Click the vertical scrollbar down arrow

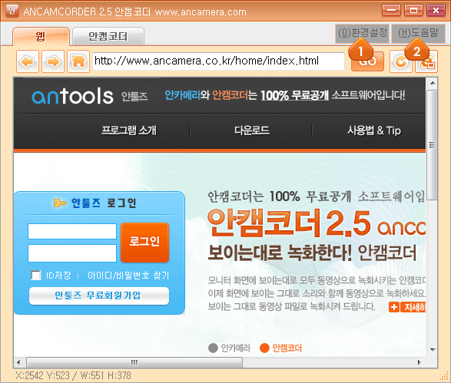(433, 349)
